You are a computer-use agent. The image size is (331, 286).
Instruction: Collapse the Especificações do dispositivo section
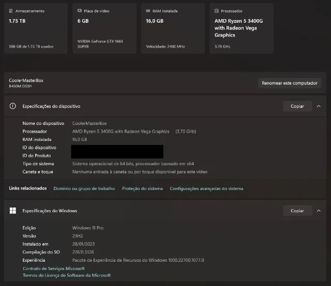(319, 106)
